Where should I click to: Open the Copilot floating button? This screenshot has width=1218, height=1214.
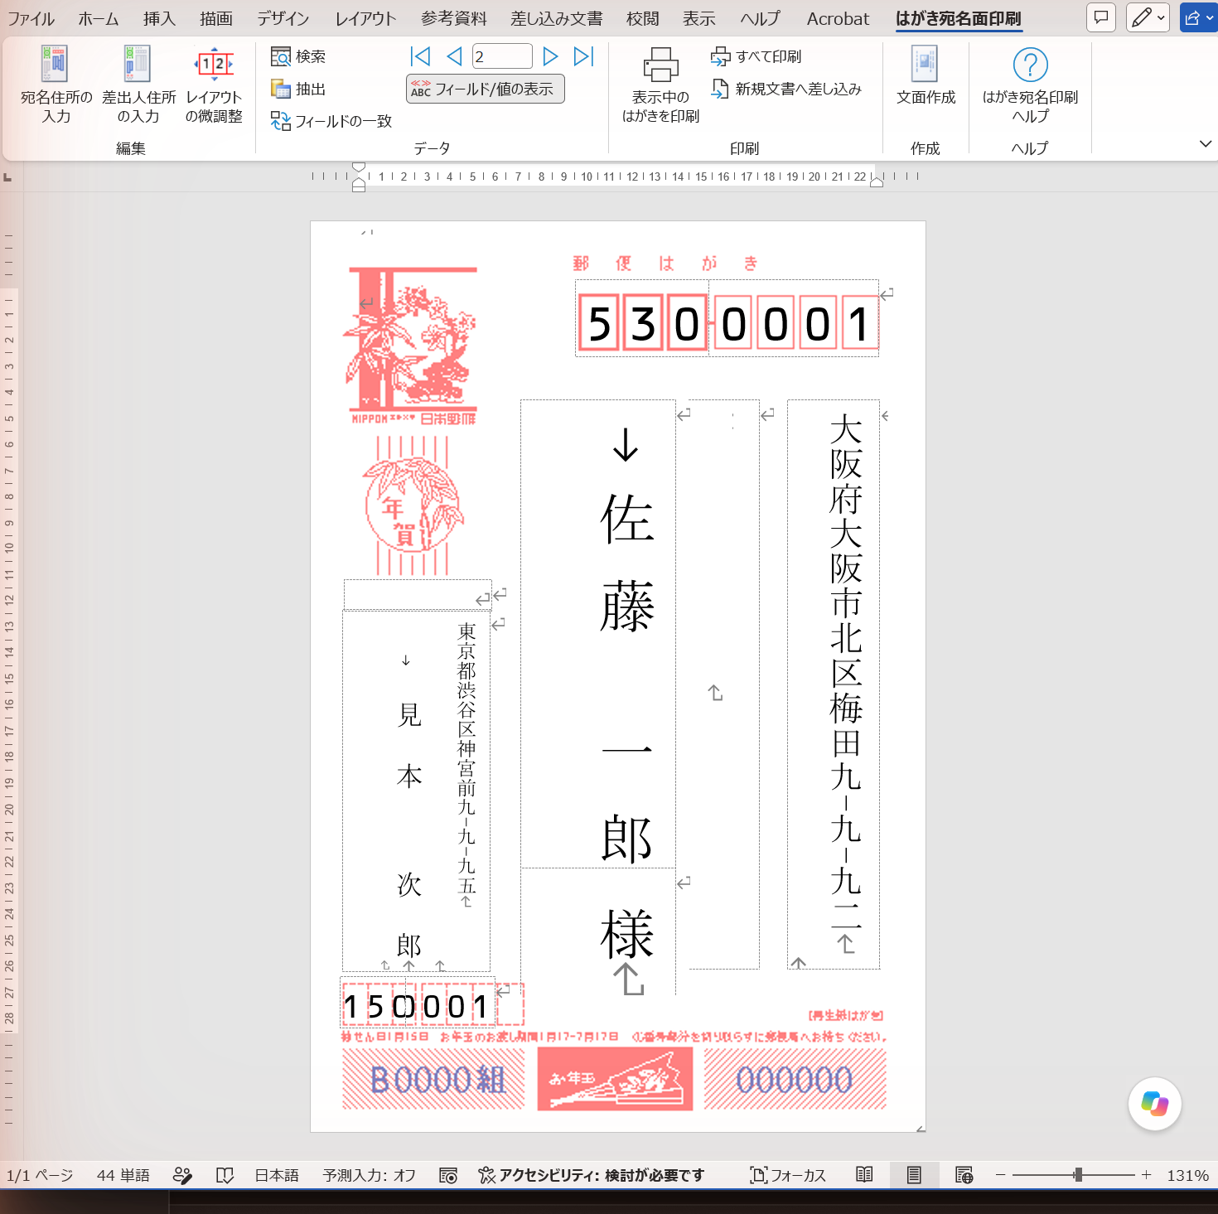point(1154,1104)
